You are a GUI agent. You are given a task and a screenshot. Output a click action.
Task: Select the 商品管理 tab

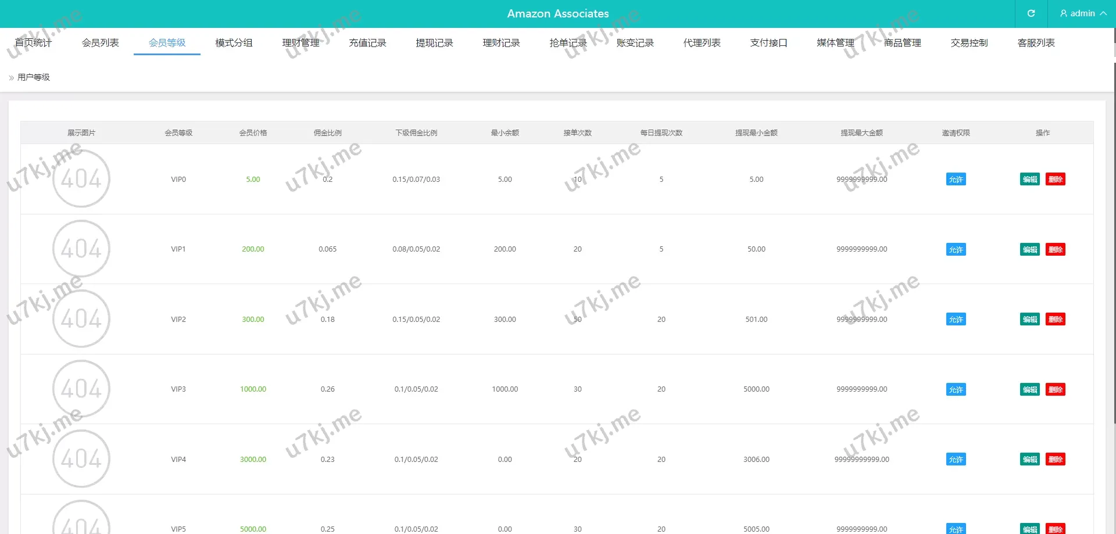click(902, 43)
